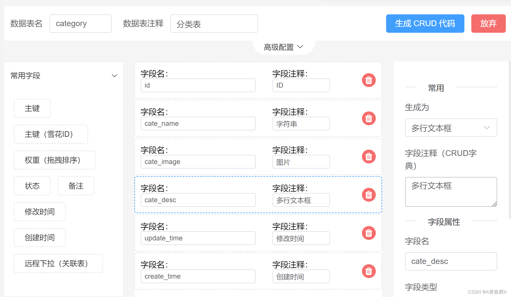Select the 创建时间 common field
Viewport: 511px width, 297px height.
pyautogui.click(x=40, y=238)
